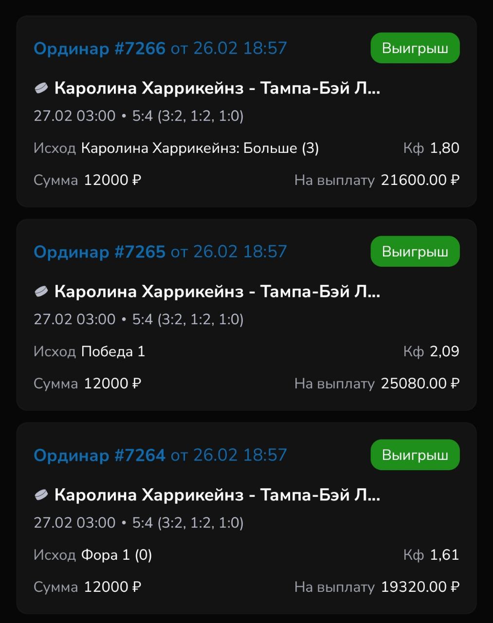The image size is (493, 623).
Task: Select the match title in bet #7265
Action: (x=217, y=292)
